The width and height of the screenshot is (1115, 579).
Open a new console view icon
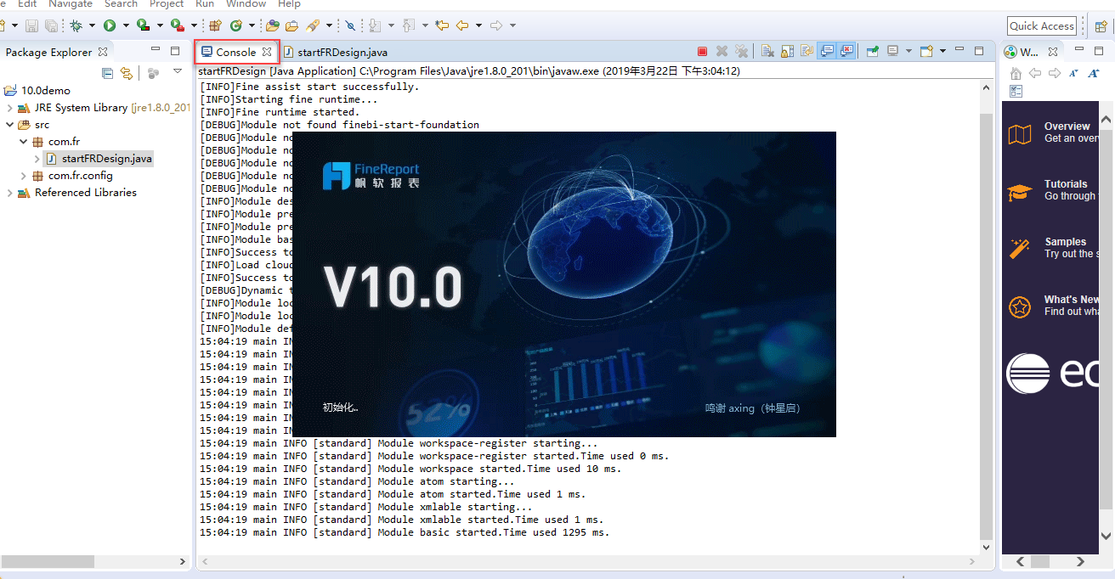pyautogui.click(x=926, y=52)
